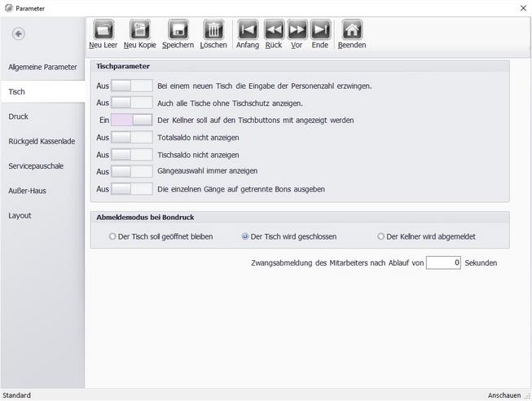Open the Außer-Haus section
This screenshot has height=401, width=532.
pyautogui.click(x=42, y=191)
